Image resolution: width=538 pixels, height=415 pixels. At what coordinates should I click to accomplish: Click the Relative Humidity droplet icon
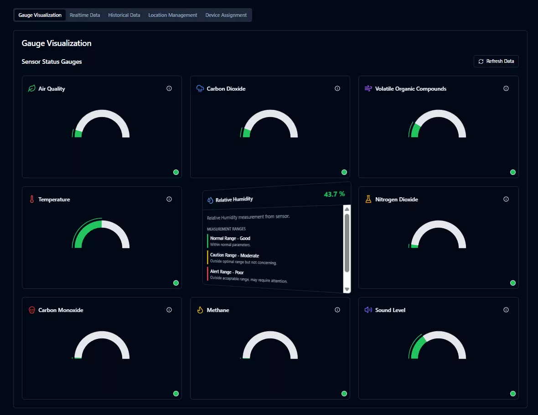[x=211, y=199]
